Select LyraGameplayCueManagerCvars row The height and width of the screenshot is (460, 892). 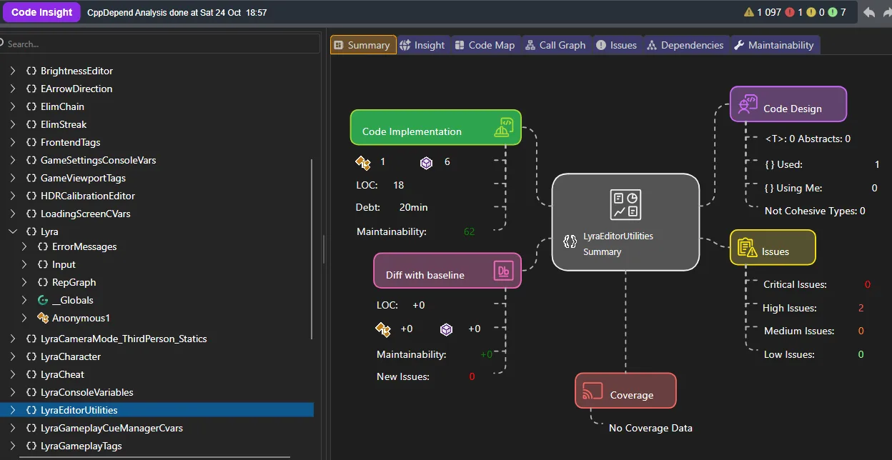[x=157, y=428]
